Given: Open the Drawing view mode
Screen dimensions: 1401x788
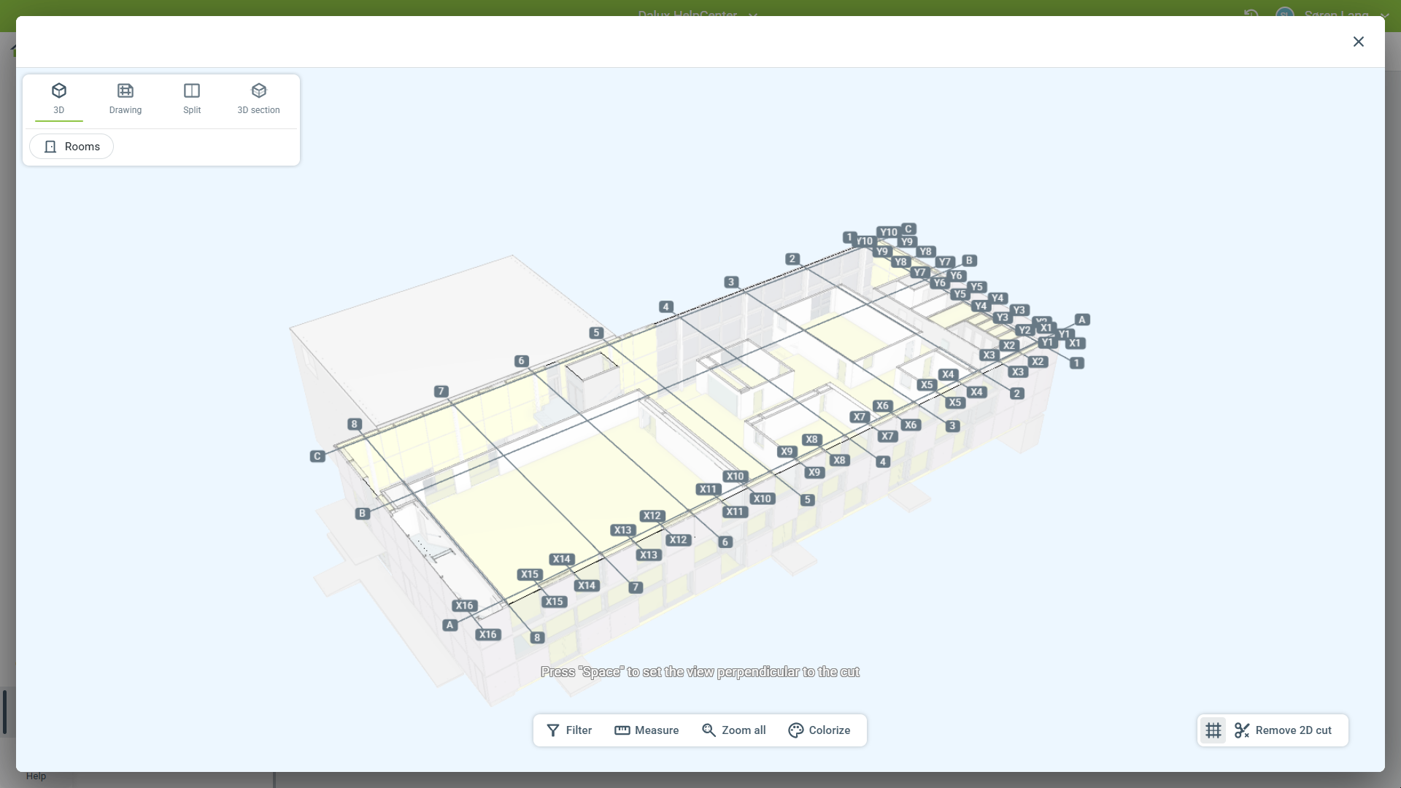Looking at the screenshot, I should 126,98.
